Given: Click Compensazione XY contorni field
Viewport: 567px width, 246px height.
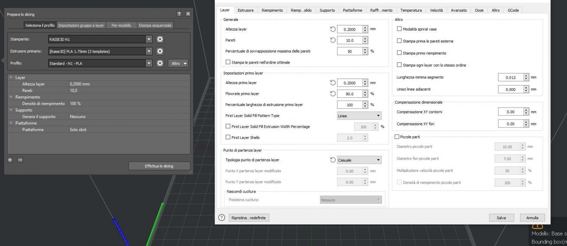Looking at the screenshot, I should pos(511,112).
